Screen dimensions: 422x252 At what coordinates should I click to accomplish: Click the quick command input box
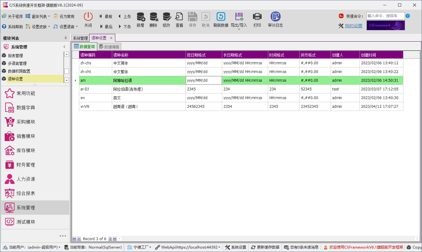tap(385, 16)
